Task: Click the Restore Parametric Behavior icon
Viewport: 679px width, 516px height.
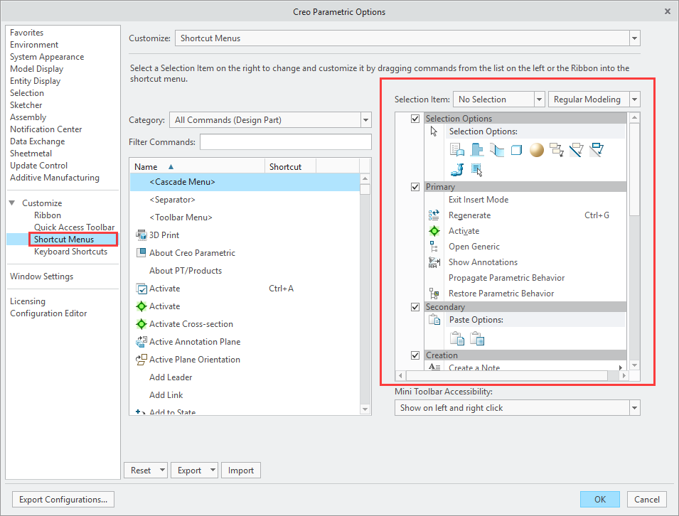Action: pyautogui.click(x=434, y=294)
